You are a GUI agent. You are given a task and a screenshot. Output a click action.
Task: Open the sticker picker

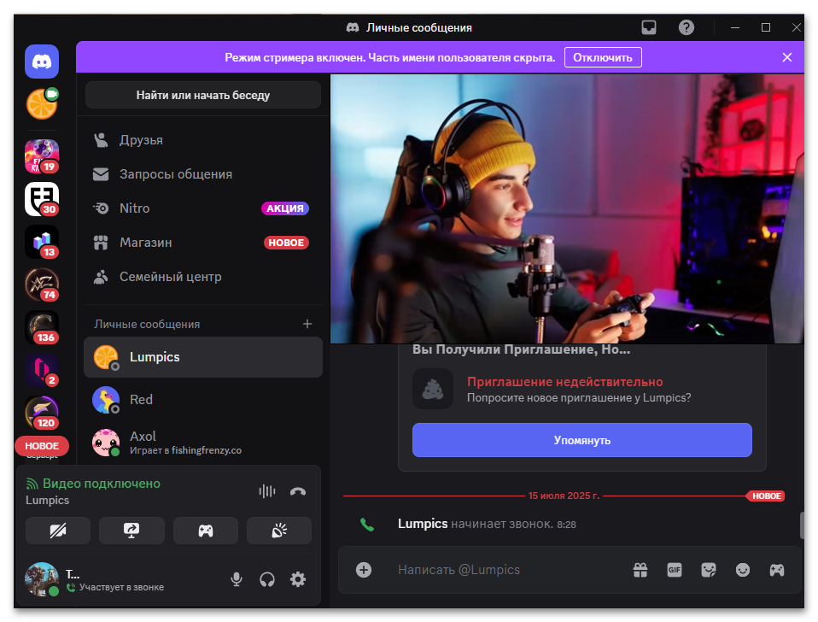tap(709, 570)
